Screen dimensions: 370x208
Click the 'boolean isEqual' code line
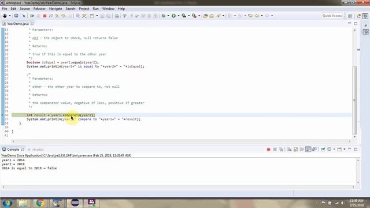[x=62, y=62]
